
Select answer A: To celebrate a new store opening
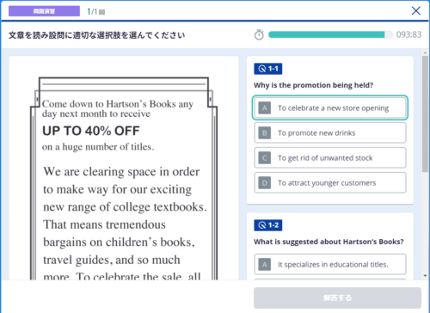[330, 108]
